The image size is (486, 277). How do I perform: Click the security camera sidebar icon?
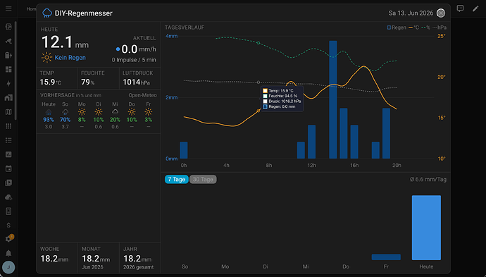(x=8, y=41)
